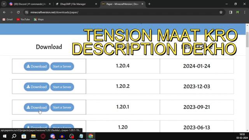
Task: Click the green extension icon in toolbar
Action: pyautogui.click(x=238, y=12)
